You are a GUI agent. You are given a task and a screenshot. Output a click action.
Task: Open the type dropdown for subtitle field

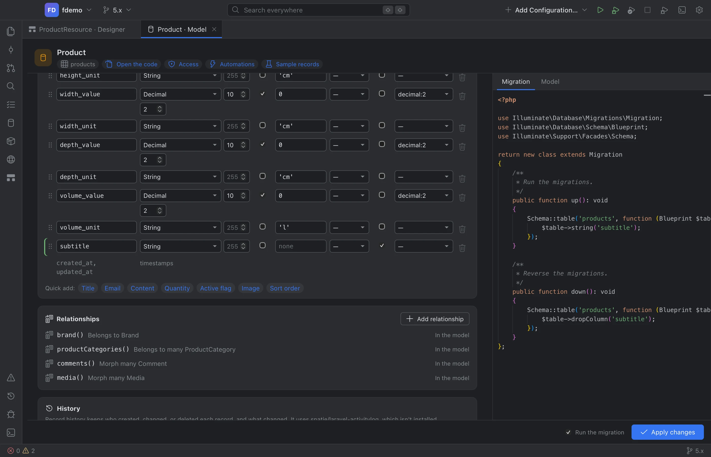181,246
